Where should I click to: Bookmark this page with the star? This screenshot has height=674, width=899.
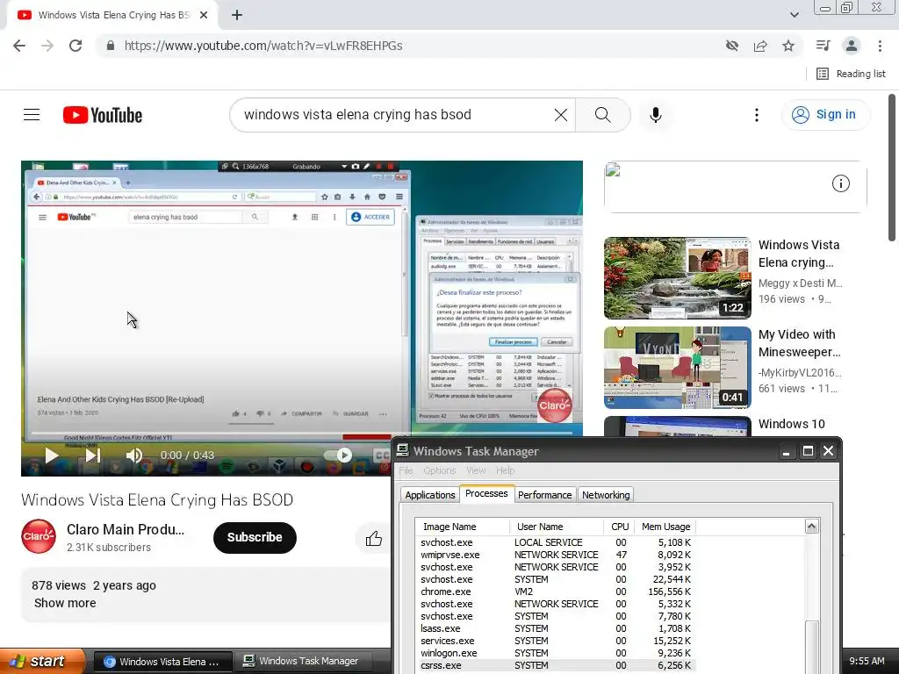pos(788,46)
